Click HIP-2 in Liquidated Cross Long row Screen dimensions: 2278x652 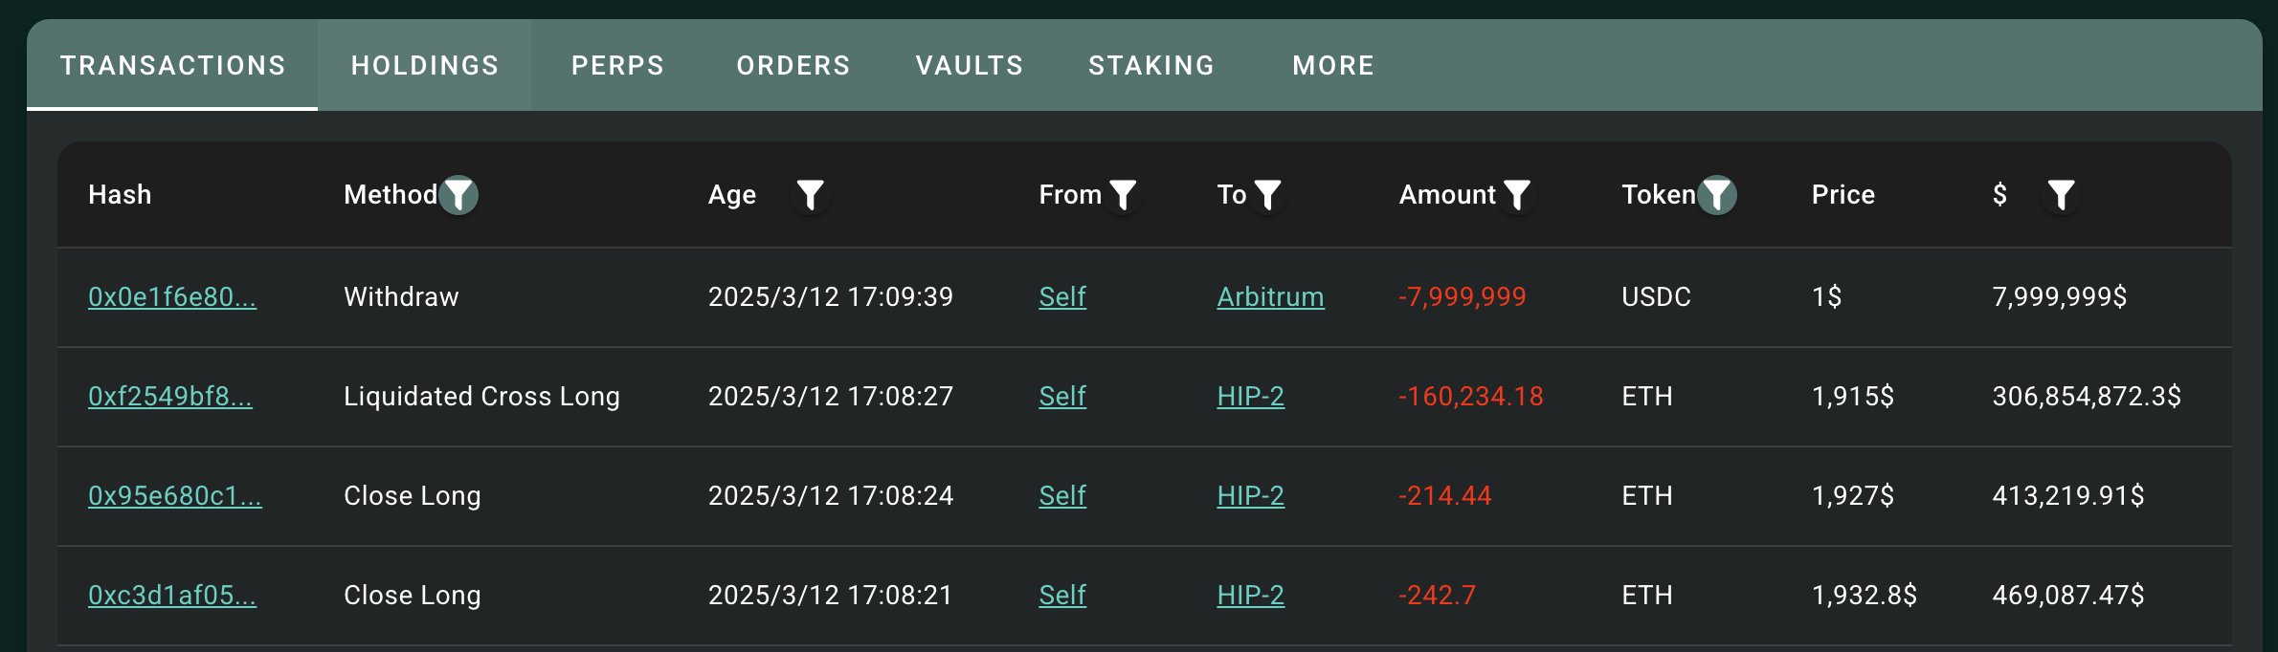tap(1250, 397)
